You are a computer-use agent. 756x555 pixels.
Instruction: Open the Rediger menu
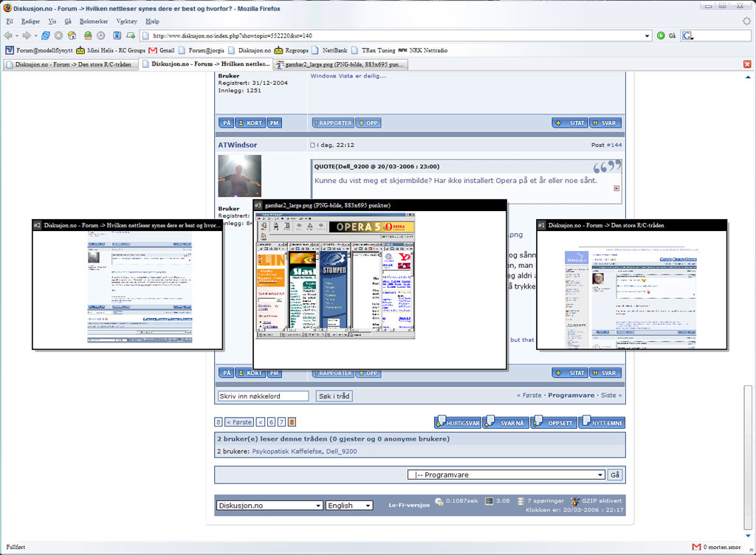click(30, 21)
